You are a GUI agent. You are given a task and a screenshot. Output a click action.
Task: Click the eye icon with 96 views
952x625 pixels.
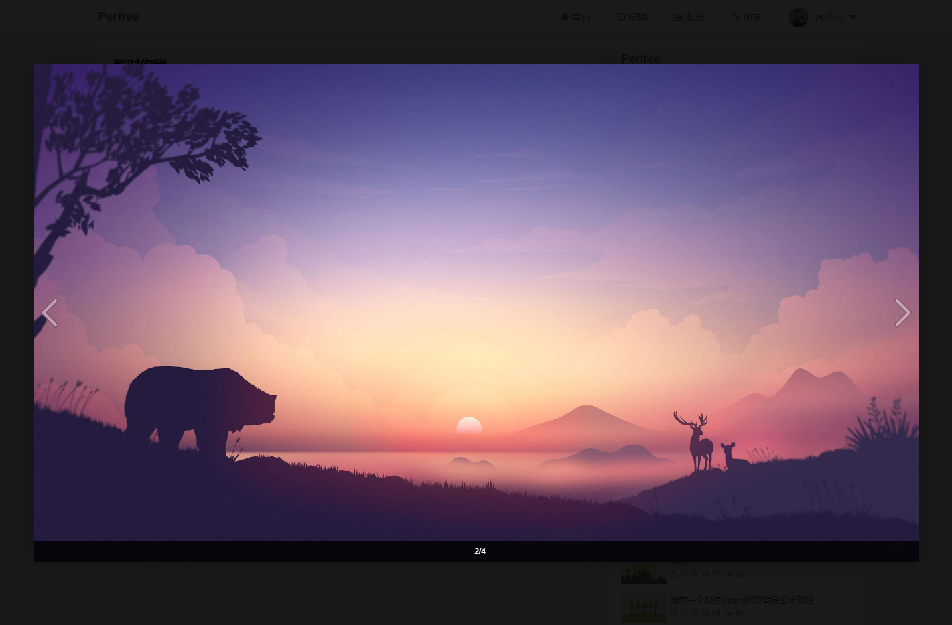click(x=729, y=575)
